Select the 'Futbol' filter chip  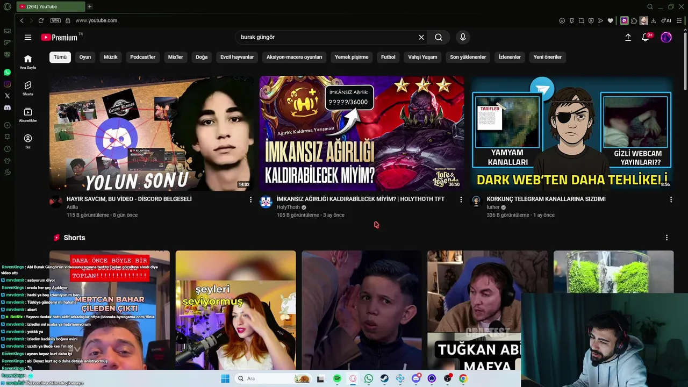coord(388,57)
